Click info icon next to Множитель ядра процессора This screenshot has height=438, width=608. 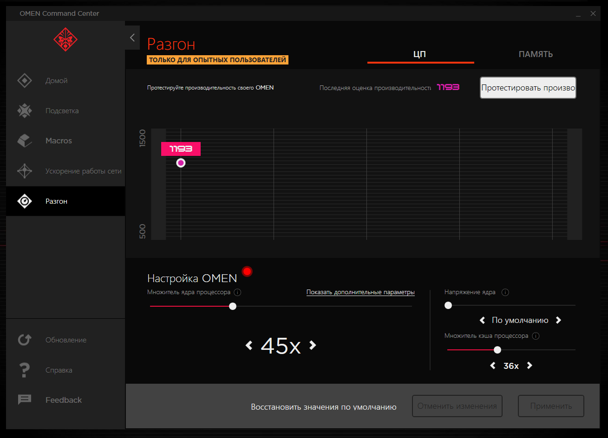237,292
